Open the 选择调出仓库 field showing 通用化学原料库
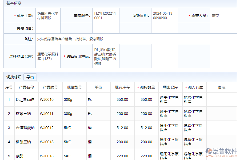The width and height of the screenshot is (240, 160). point(48,56)
